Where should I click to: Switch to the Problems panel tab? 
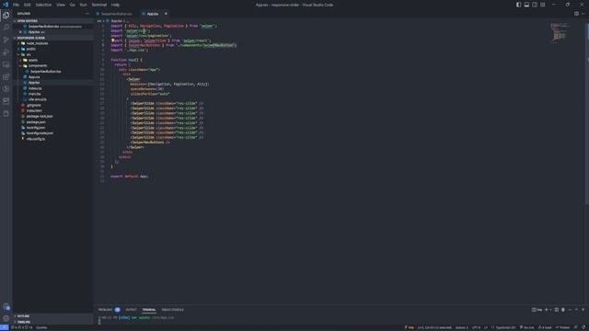tap(105, 310)
